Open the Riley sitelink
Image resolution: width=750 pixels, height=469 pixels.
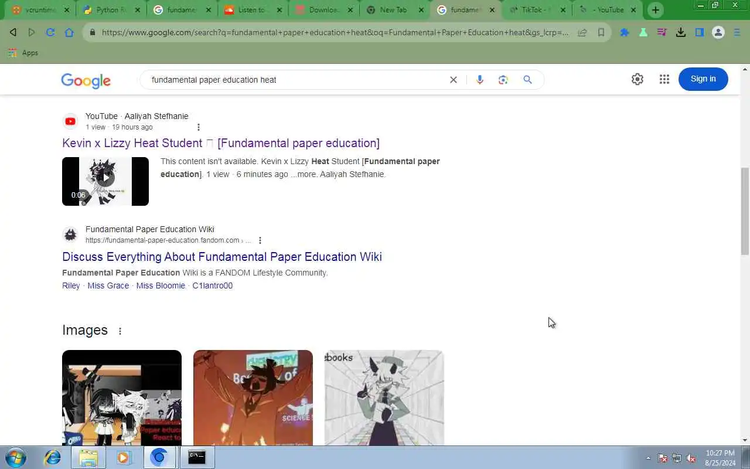[x=71, y=286]
